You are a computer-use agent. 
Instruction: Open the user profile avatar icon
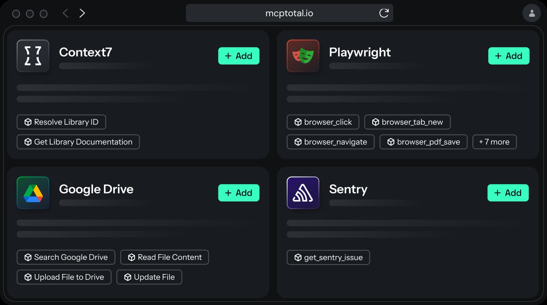click(531, 14)
